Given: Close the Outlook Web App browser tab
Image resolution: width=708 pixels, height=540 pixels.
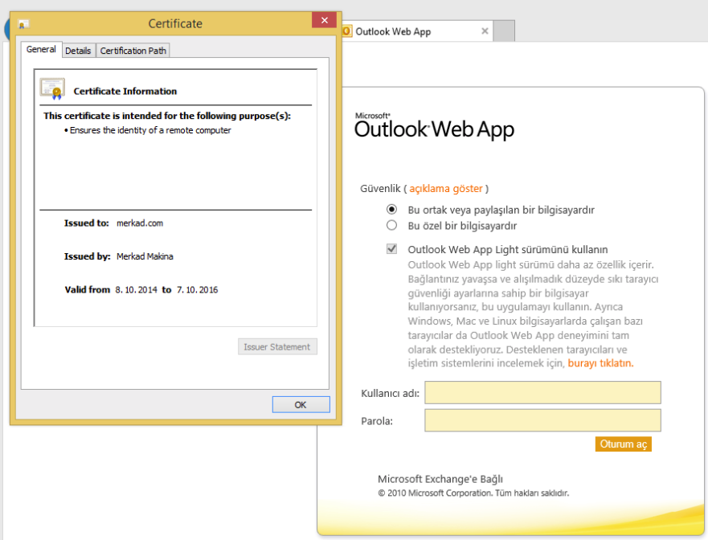Looking at the screenshot, I should (x=485, y=31).
